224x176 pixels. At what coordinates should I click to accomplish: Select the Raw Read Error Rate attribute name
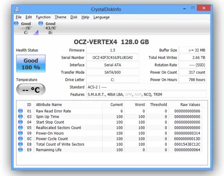[x=53, y=111]
